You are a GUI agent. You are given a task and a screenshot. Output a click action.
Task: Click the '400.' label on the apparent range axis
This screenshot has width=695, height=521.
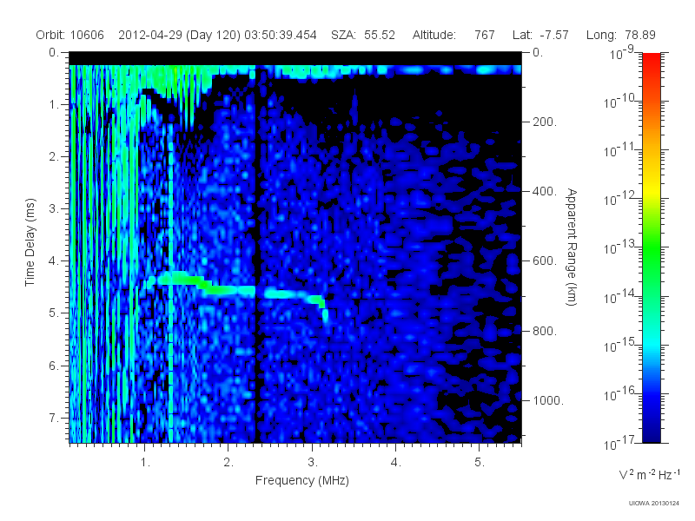tap(545, 191)
